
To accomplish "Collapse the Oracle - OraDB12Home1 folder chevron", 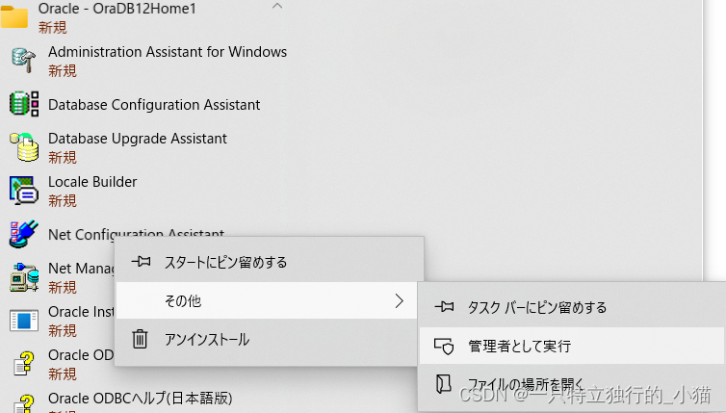I will (277, 7).
